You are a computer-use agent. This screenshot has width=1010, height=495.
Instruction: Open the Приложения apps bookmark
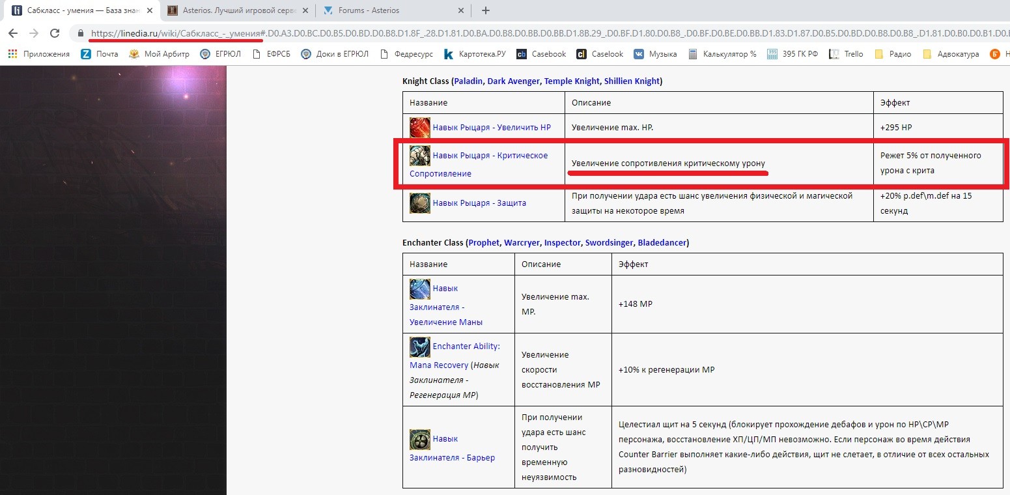(38, 54)
